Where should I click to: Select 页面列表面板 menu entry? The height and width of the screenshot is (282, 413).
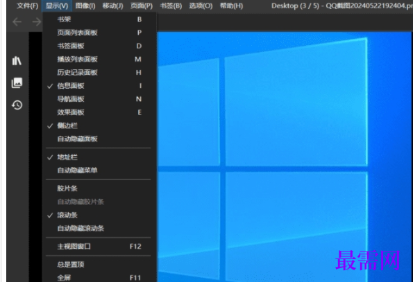[99, 33]
